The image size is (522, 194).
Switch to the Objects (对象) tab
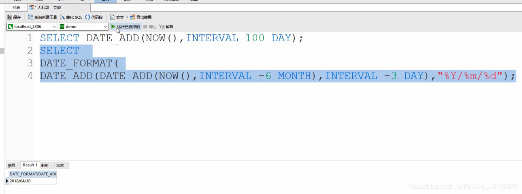click(16, 8)
